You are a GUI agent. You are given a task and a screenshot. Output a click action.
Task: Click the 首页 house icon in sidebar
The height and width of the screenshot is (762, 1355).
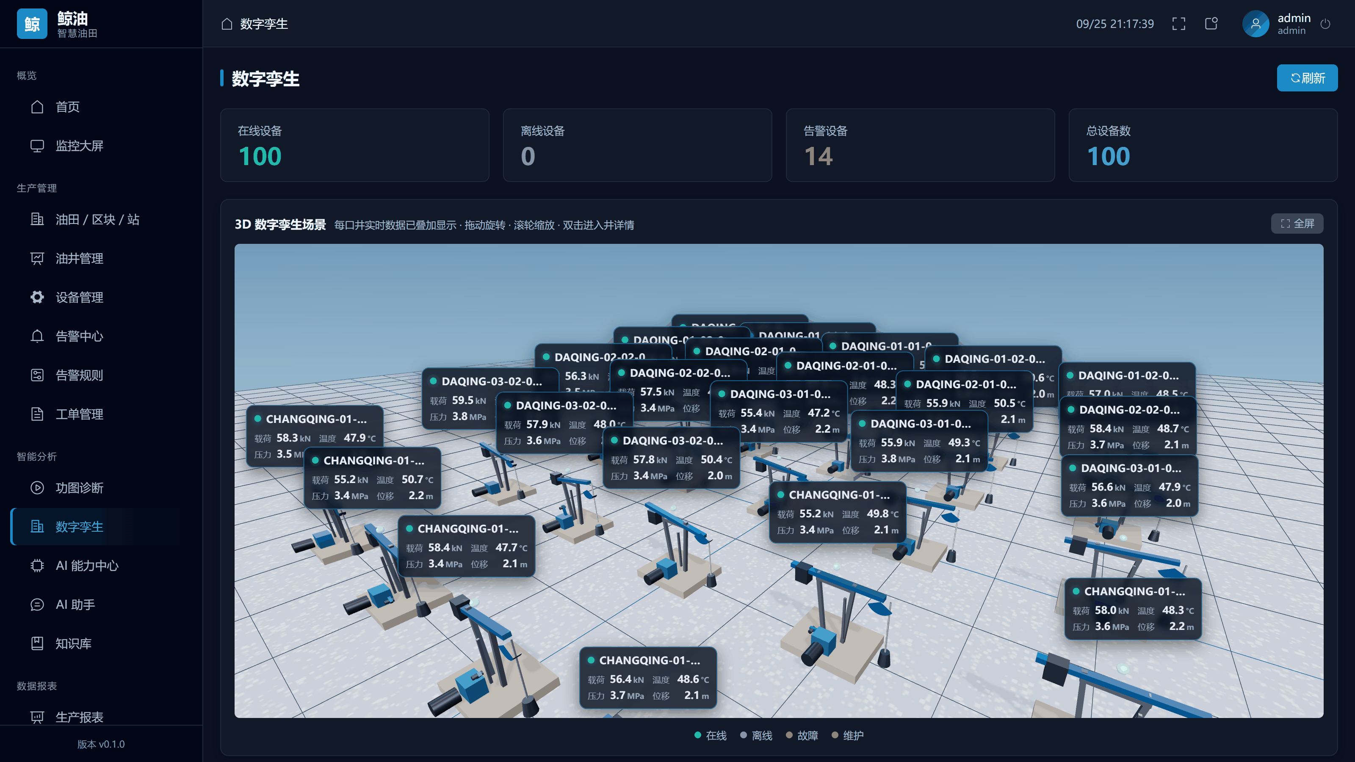[37, 107]
